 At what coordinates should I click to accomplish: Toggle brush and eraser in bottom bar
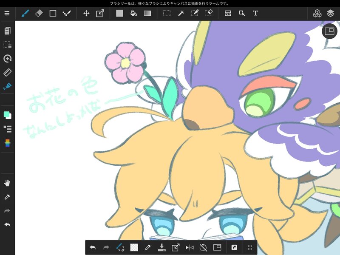click(120, 247)
